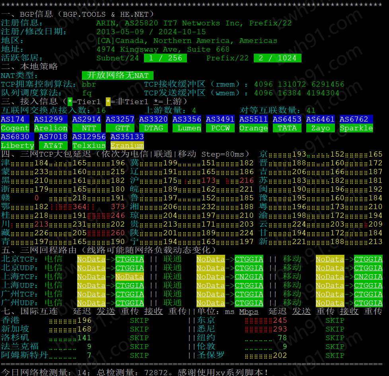The width and height of the screenshot is (389, 376).
Task: Click the AS6453 label
Action: click(x=287, y=119)
